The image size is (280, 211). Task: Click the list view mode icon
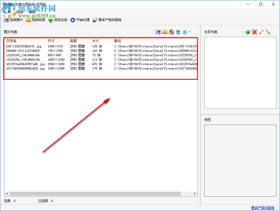pos(185,32)
